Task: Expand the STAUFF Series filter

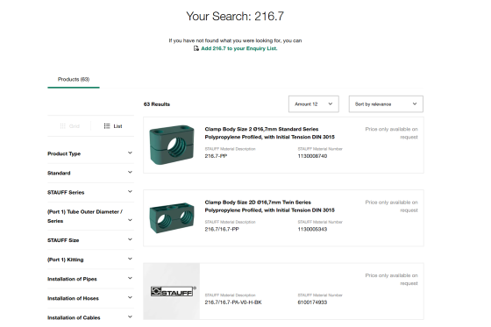Action: coord(90,192)
